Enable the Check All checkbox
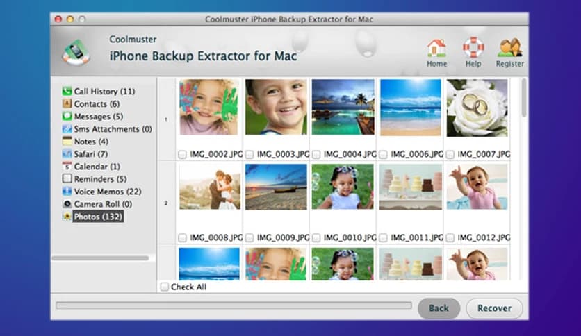Screen dimensions: 581x336 (x=165, y=287)
